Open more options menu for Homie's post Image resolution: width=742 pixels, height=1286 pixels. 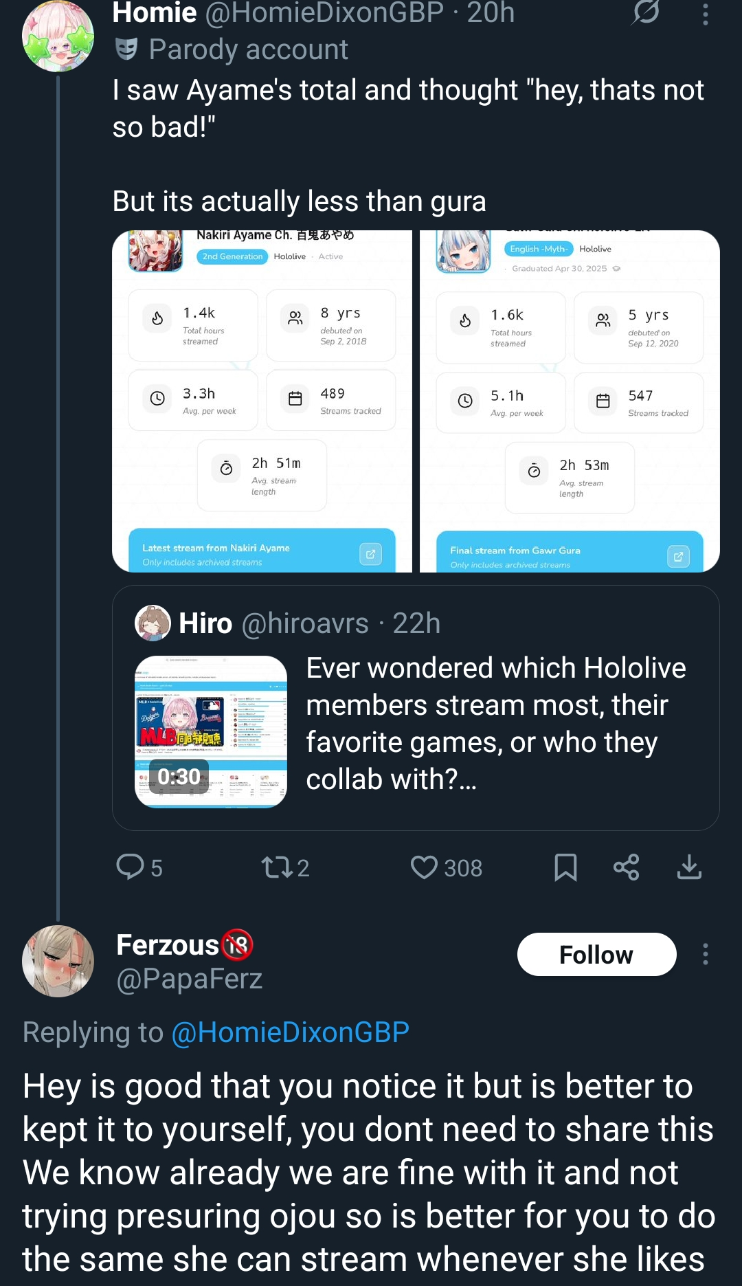click(x=706, y=14)
